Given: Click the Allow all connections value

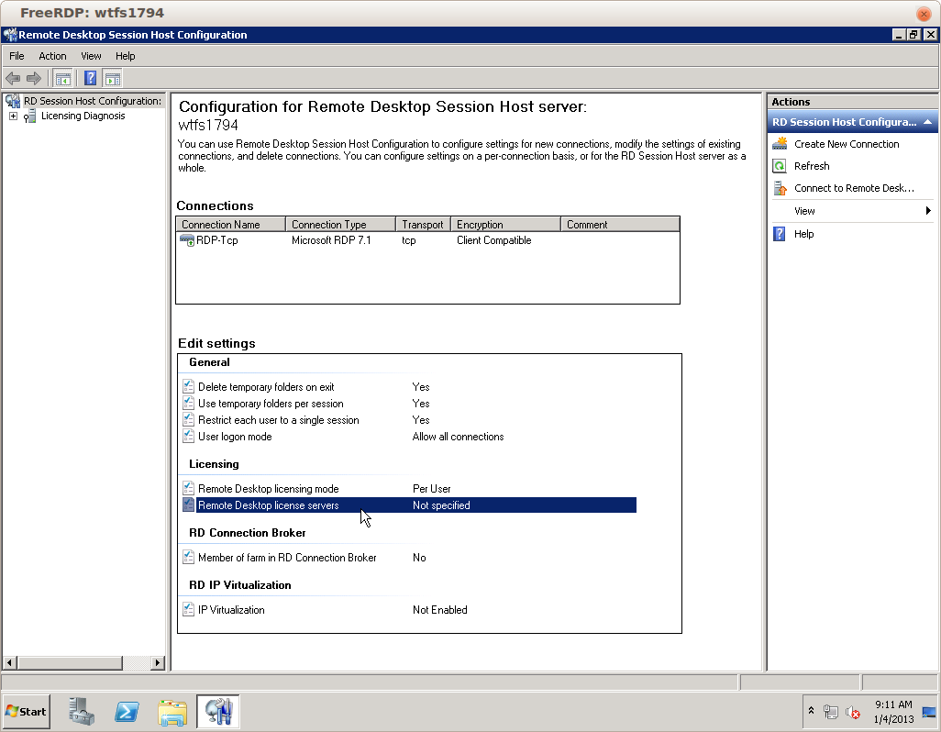Looking at the screenshot, I should (x=458, y=437).
